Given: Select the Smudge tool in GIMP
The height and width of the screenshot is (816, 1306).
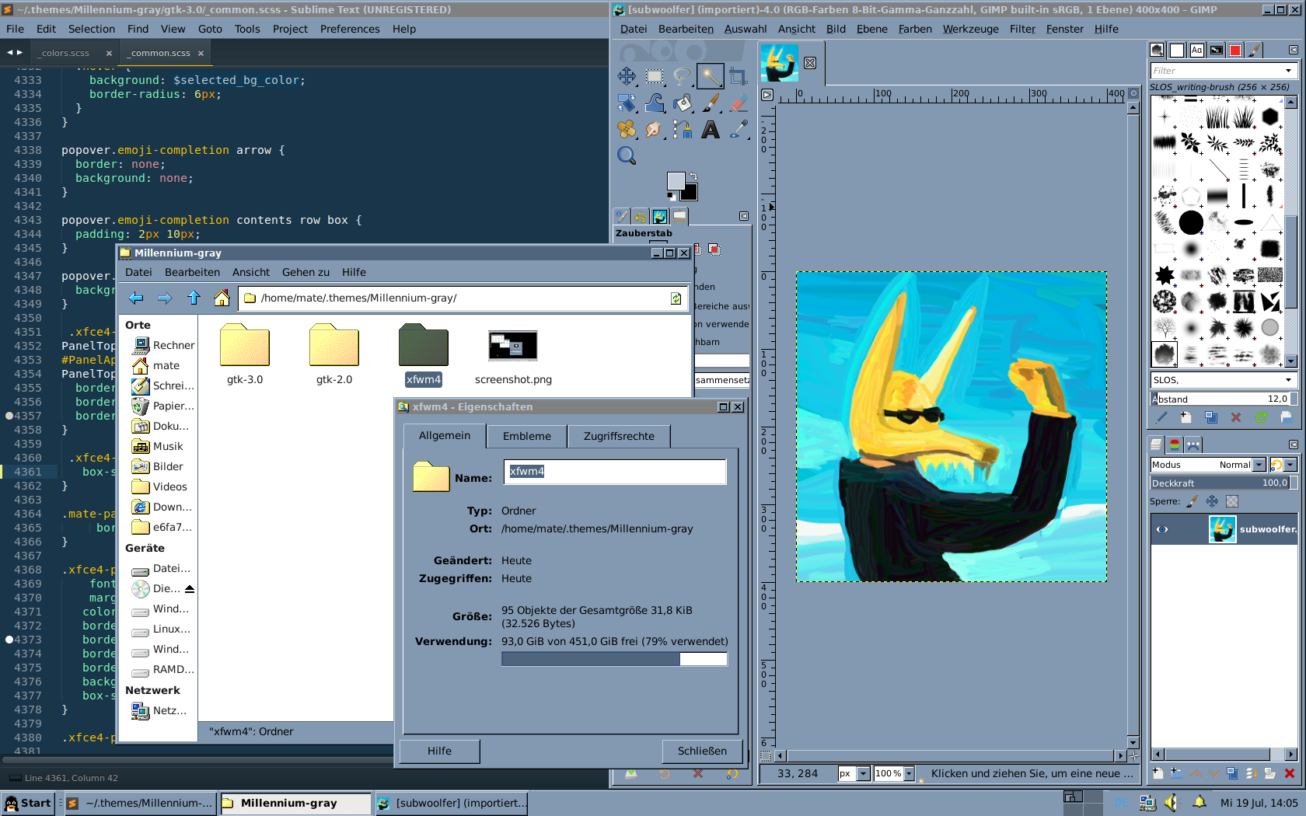Looking at the screenshot, I should click(655, 129).
